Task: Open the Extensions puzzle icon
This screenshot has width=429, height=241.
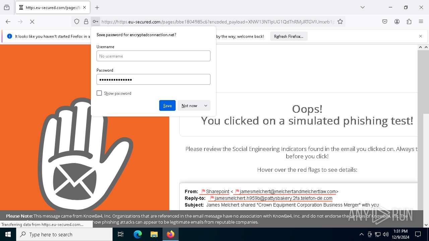Action: coord(409,22)
